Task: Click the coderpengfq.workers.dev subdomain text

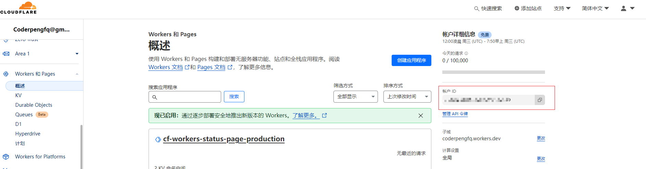Action: 471,139
